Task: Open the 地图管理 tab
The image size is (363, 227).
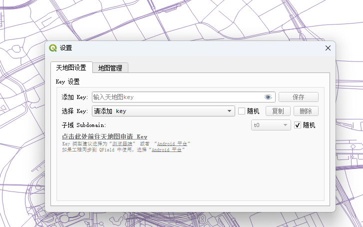Action: 110,68
